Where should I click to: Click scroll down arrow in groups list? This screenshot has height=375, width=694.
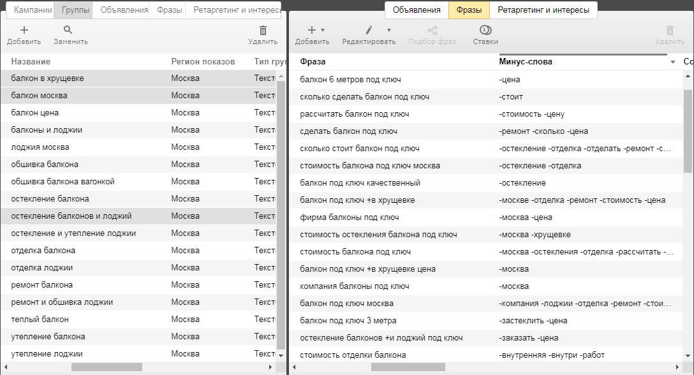[x=281, y=355]
